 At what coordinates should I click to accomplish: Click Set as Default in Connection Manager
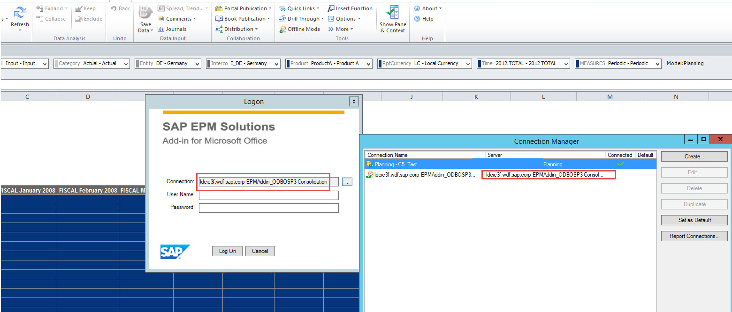pyautogui.click(x=694, y=220)
